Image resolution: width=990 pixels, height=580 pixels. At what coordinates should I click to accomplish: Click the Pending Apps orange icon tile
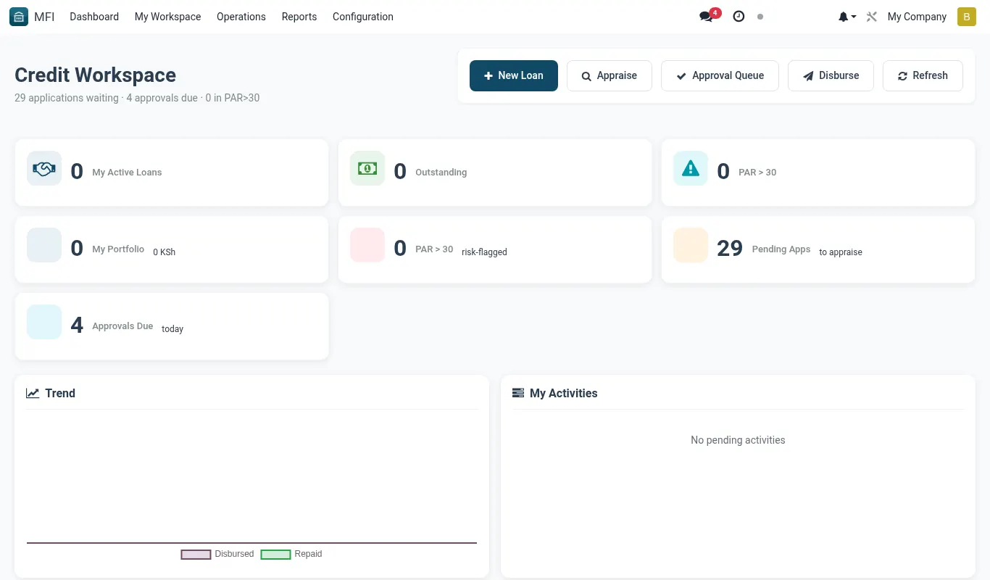coord(691,245)
